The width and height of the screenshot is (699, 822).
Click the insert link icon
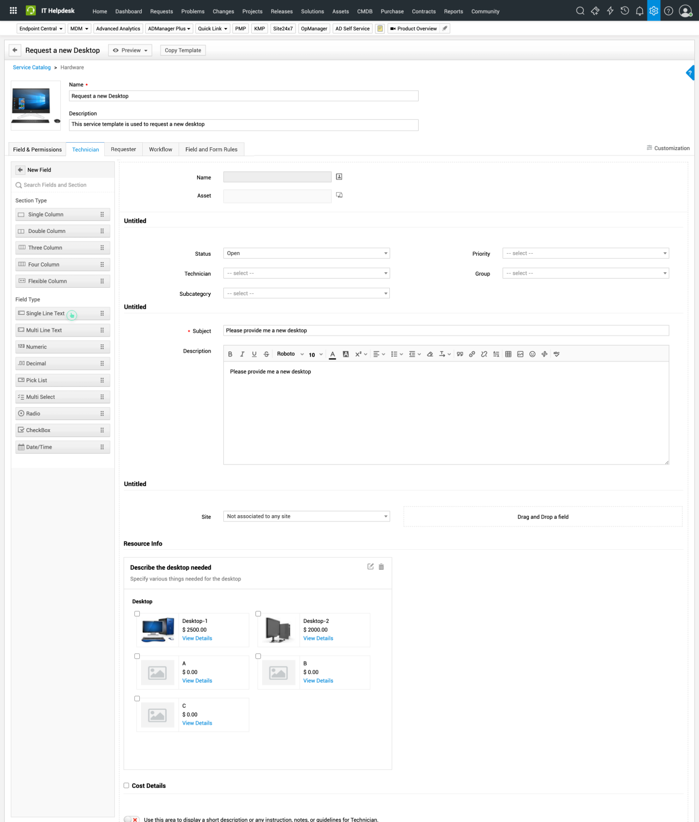click(472, 354)
